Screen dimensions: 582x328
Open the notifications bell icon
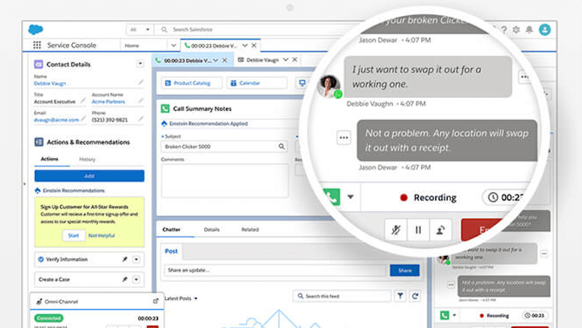[530, 30]
